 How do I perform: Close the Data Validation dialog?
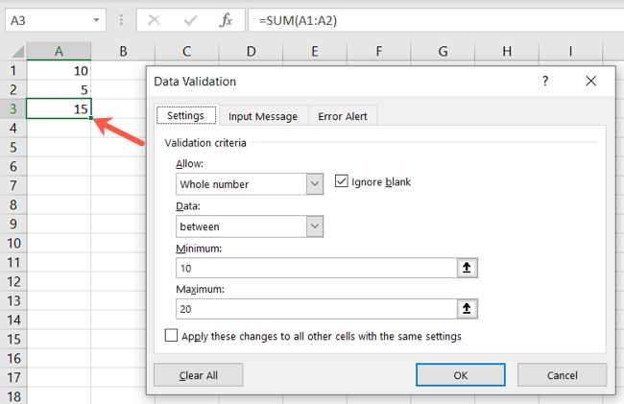(x=590, y=82)
